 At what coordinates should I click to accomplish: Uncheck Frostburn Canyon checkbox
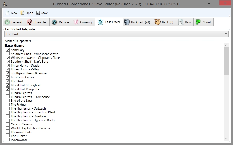[8, 77]
